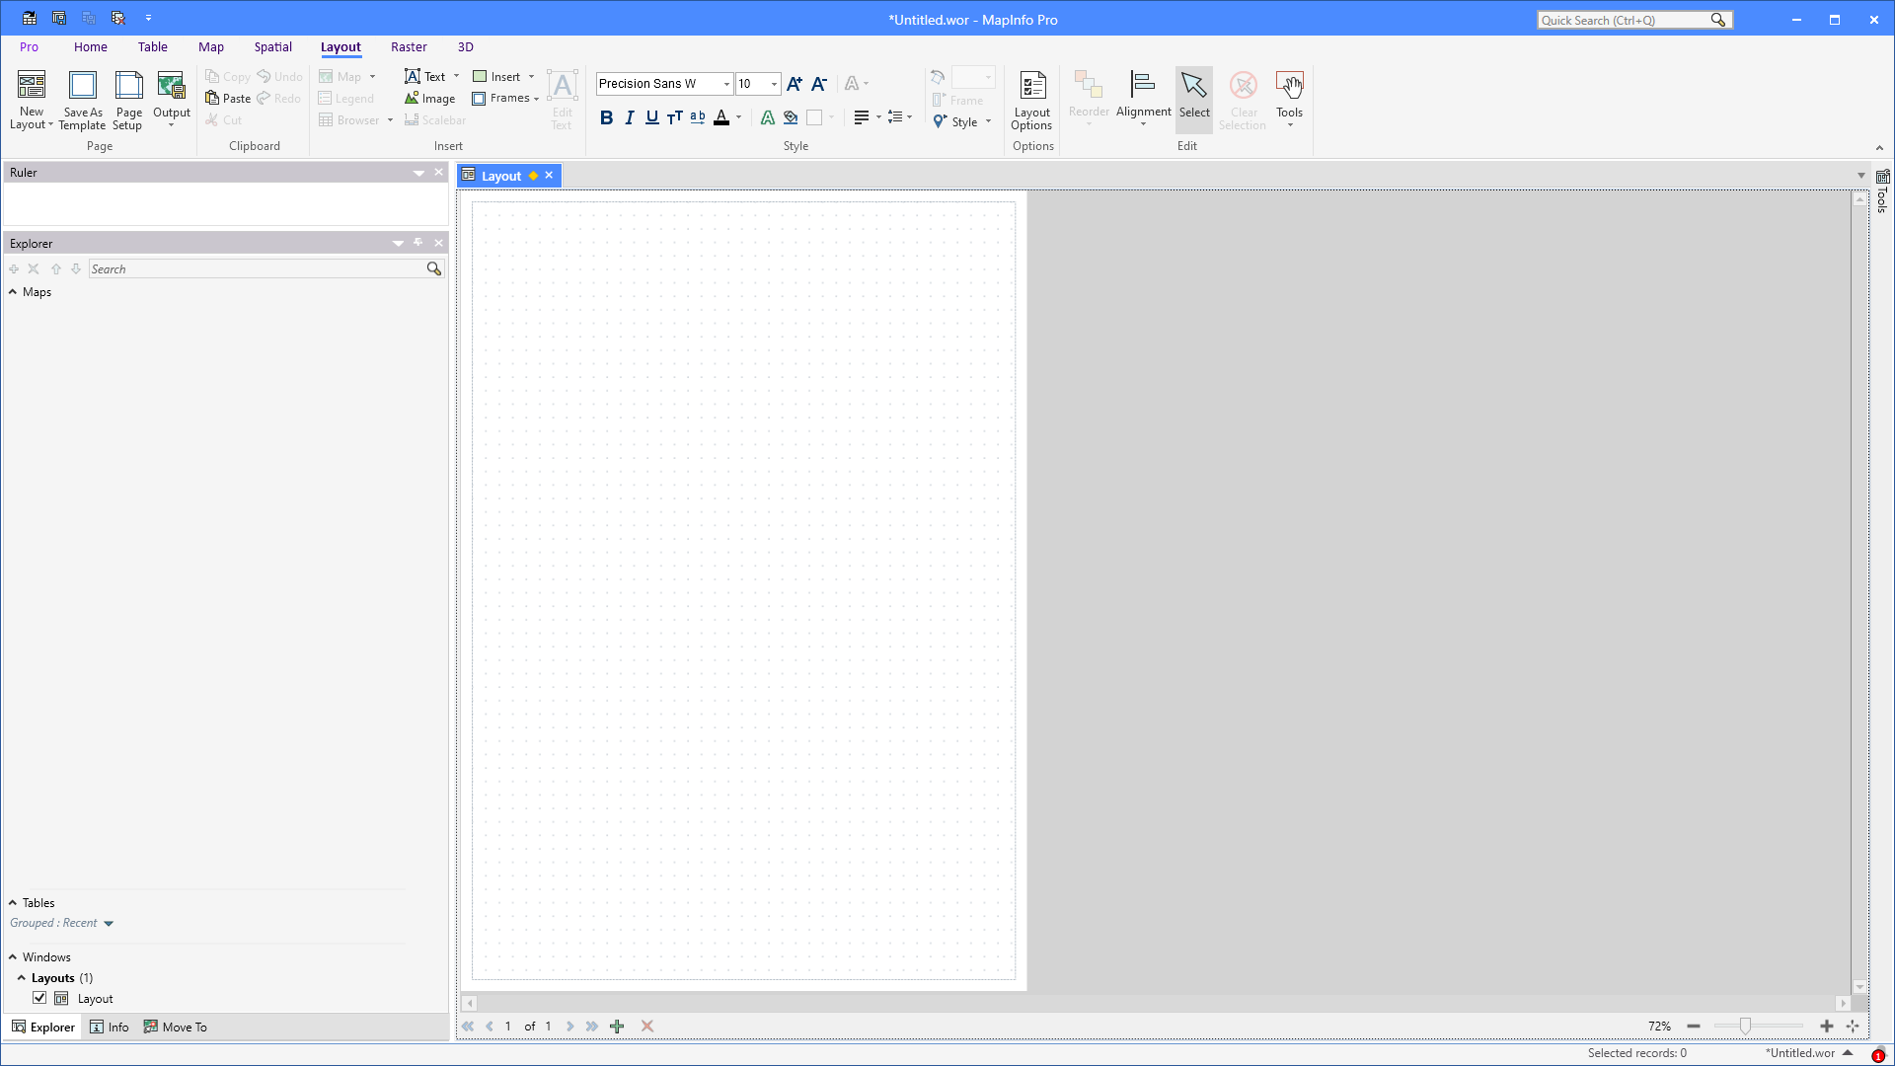Image resolution: width=1895 pixels, height=1066 pixels.
Task: Switch to the Info panel tab
Action: pyautogui.click(x=109, y=1027)
